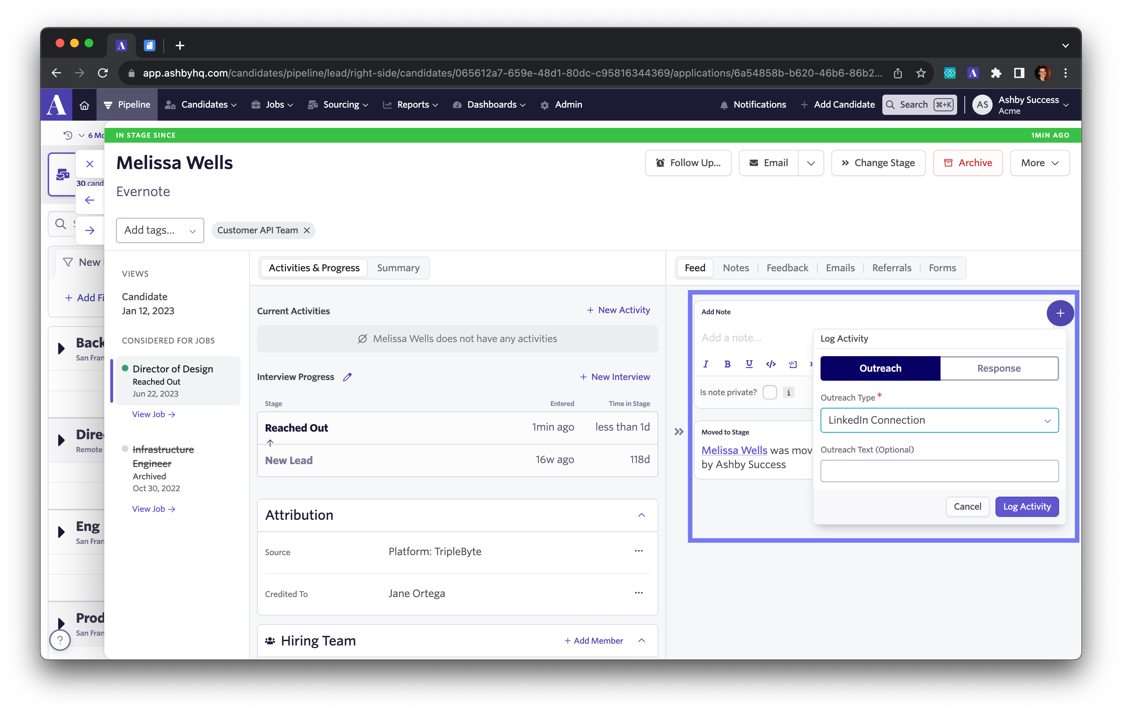
Task: Click the Log Activity submit button
Action: [1027, 506]
